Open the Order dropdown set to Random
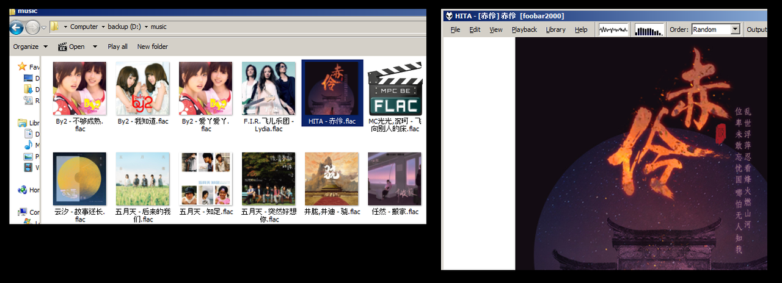This screenshot has width=782, height=283. [x=715, y=29]
